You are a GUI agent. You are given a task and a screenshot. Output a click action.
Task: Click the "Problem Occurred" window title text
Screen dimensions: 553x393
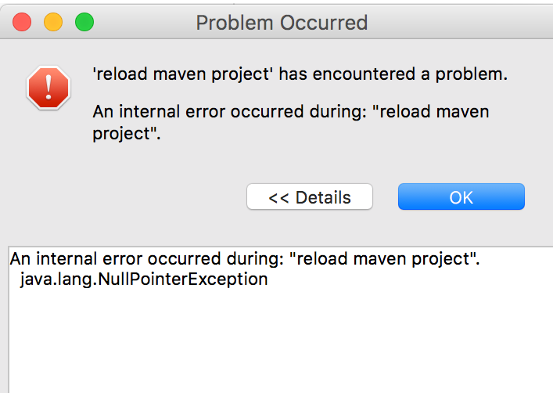[282, 22]
